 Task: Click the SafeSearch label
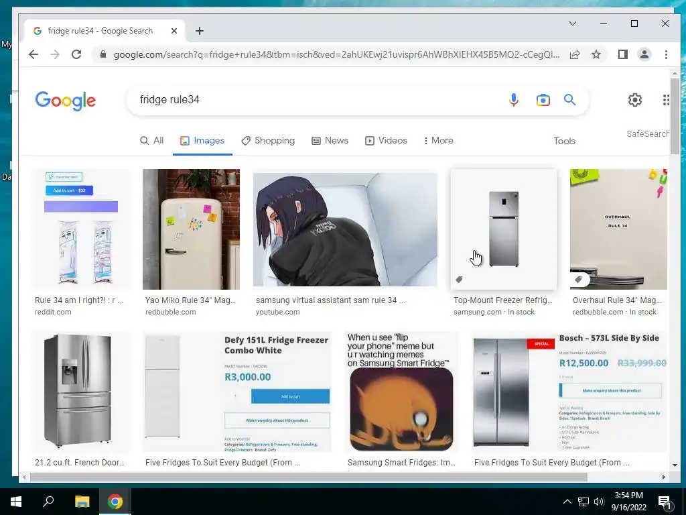(x=648, y=133)
